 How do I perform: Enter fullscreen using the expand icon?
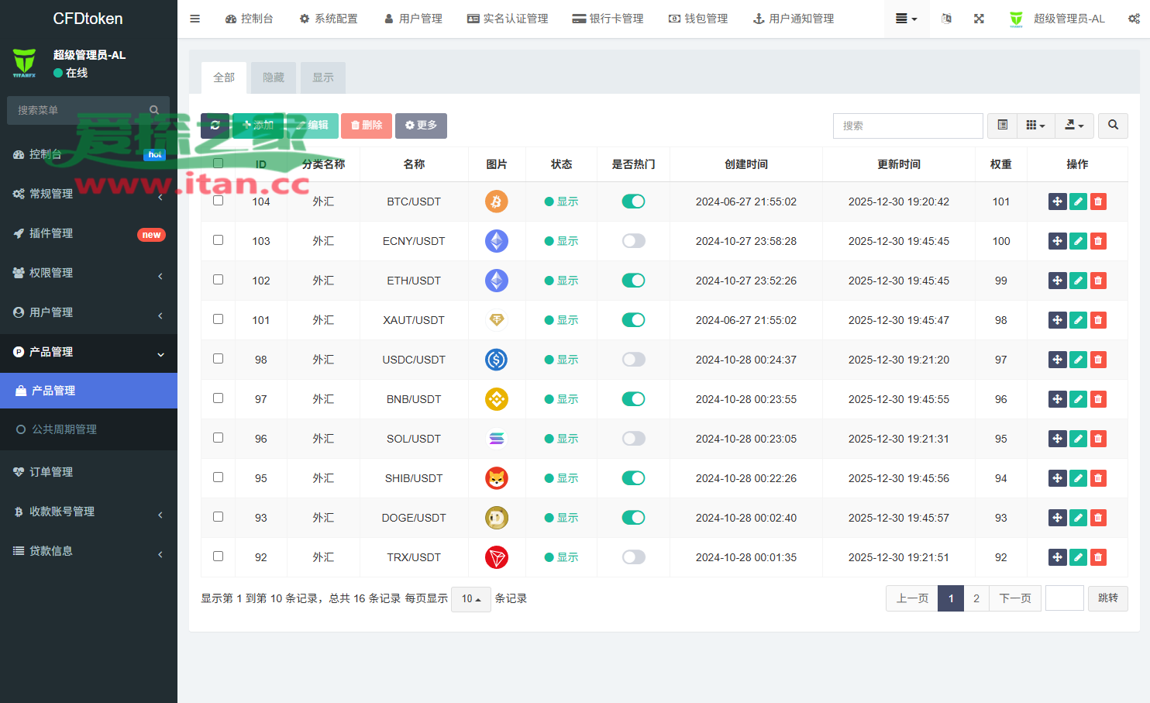[979, 19]
